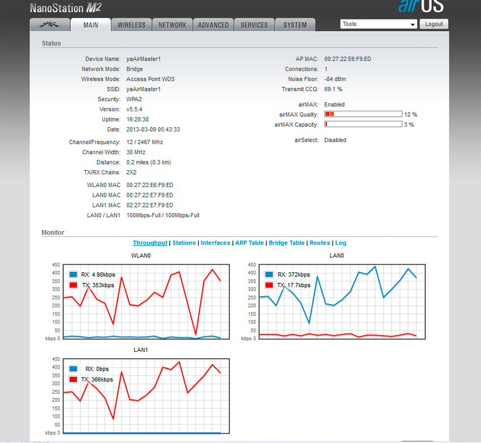Click the airSelect Disabled value
The image size is (481, 443).
coord(336,140)
